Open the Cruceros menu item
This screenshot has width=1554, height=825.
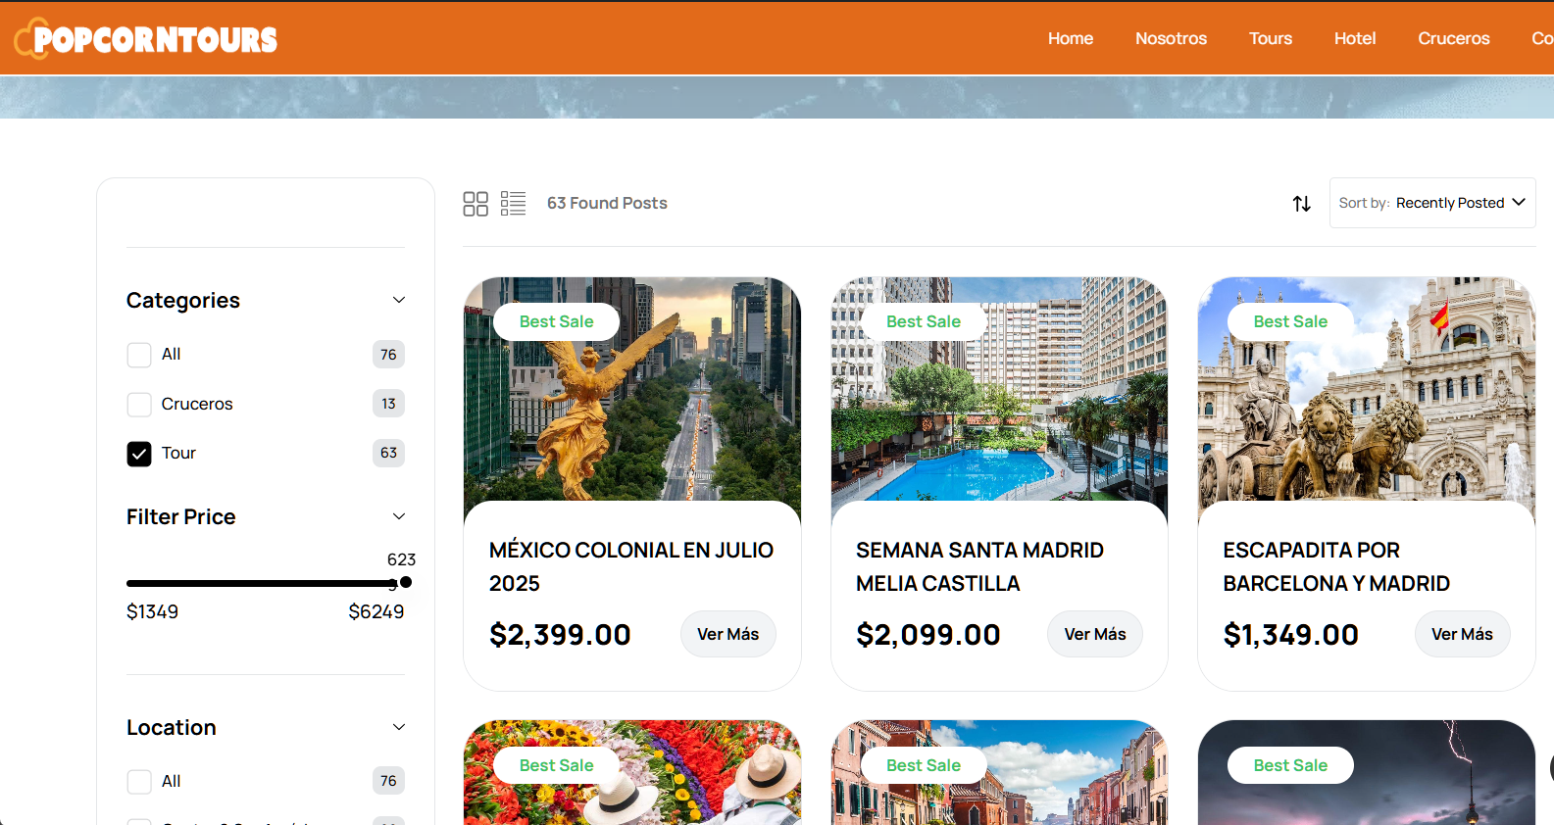(x=1453, y=38)
